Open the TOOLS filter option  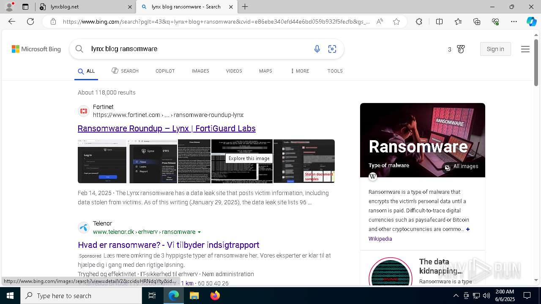point(335,71)
